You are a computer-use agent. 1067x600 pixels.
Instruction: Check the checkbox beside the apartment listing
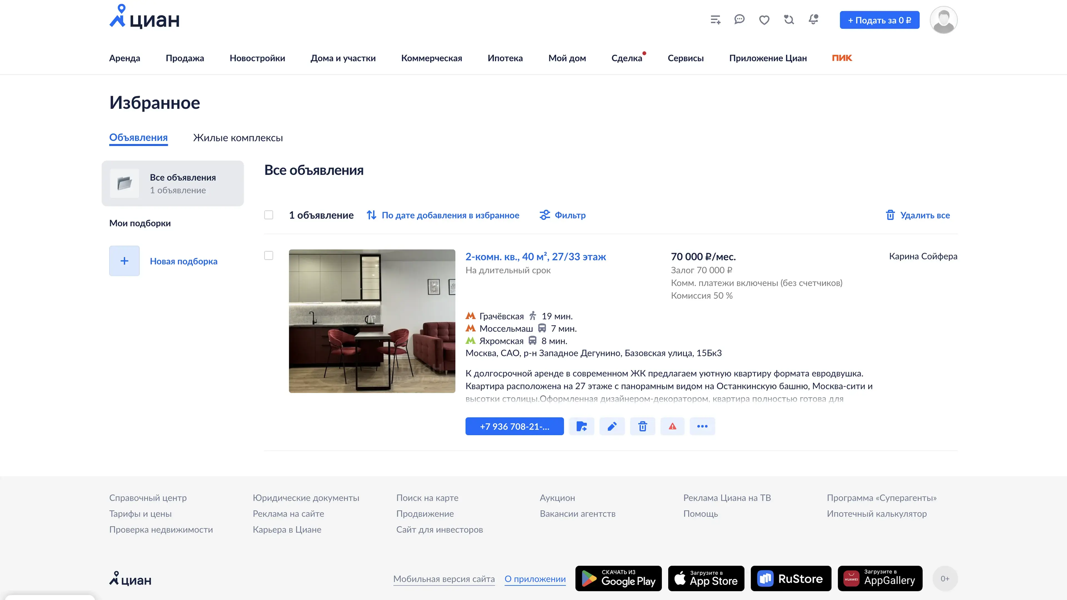click(269, 256)
